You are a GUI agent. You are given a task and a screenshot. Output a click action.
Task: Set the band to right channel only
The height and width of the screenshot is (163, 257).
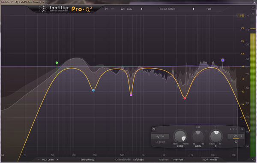(x=241, y=136)
